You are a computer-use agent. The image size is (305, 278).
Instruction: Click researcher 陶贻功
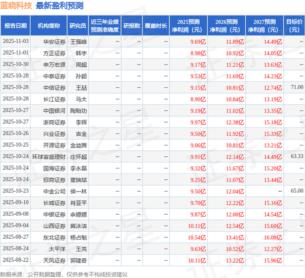click(x=78, y=111)
